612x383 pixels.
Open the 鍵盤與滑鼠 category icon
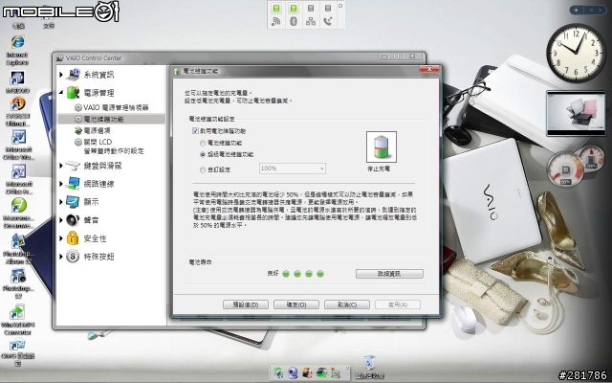tap(73, 166)
